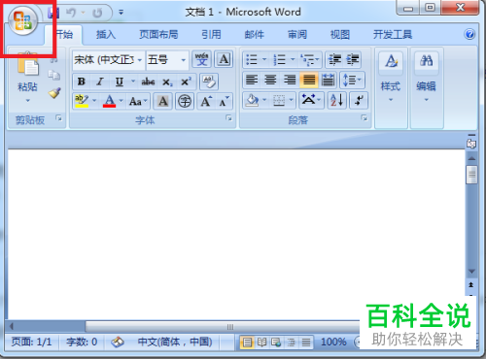The width and height of the screenshot is (486, 359).
Task: Toggle Underline formatting
Action: [120, 82]
